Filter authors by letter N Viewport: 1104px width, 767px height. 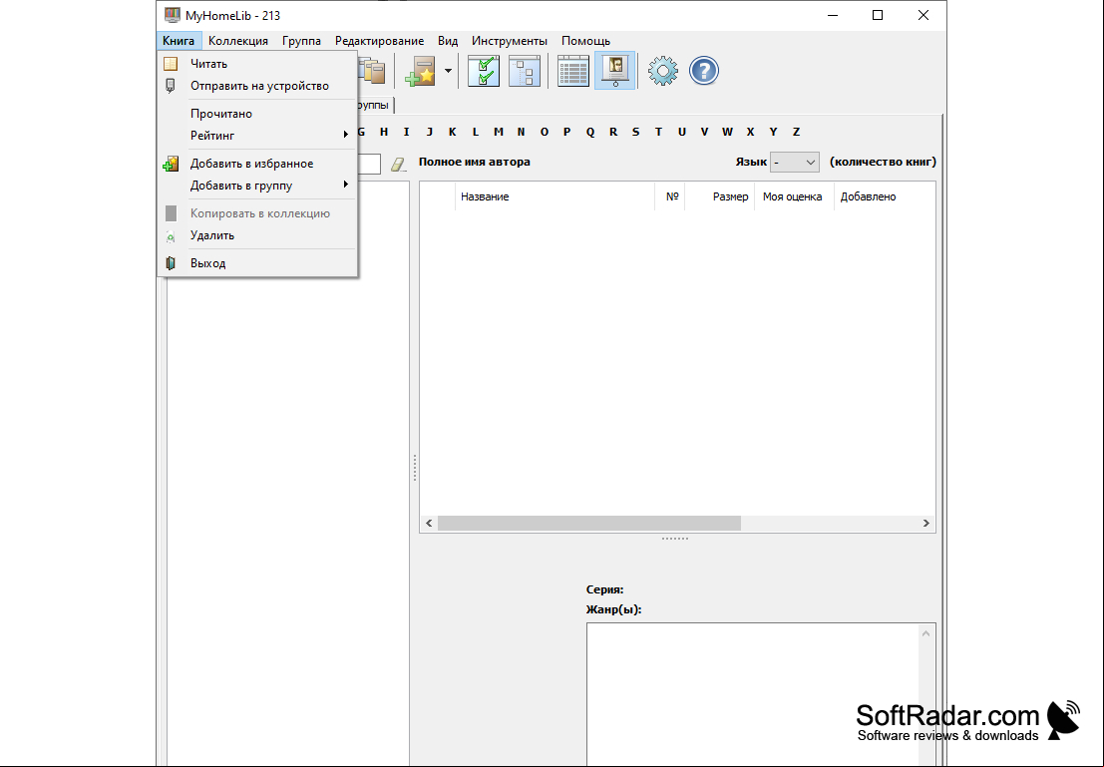pos(521,132)
